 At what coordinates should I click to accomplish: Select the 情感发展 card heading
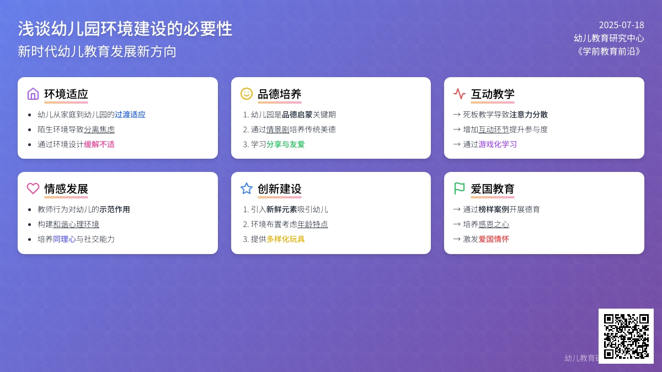click(x=66, y=189)
